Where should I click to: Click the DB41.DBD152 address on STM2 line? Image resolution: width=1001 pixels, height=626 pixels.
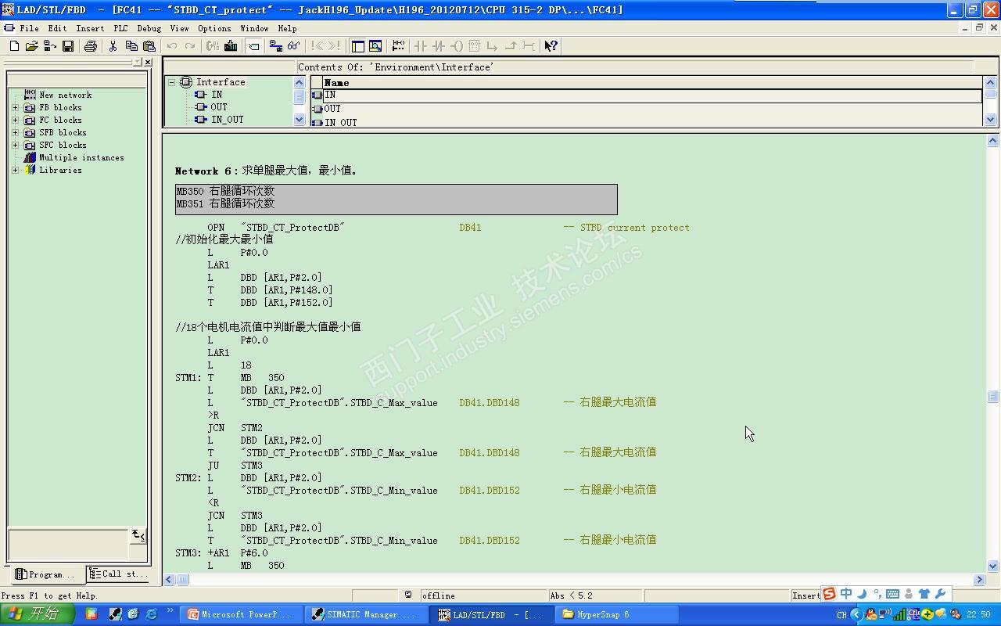coord(490,491)
